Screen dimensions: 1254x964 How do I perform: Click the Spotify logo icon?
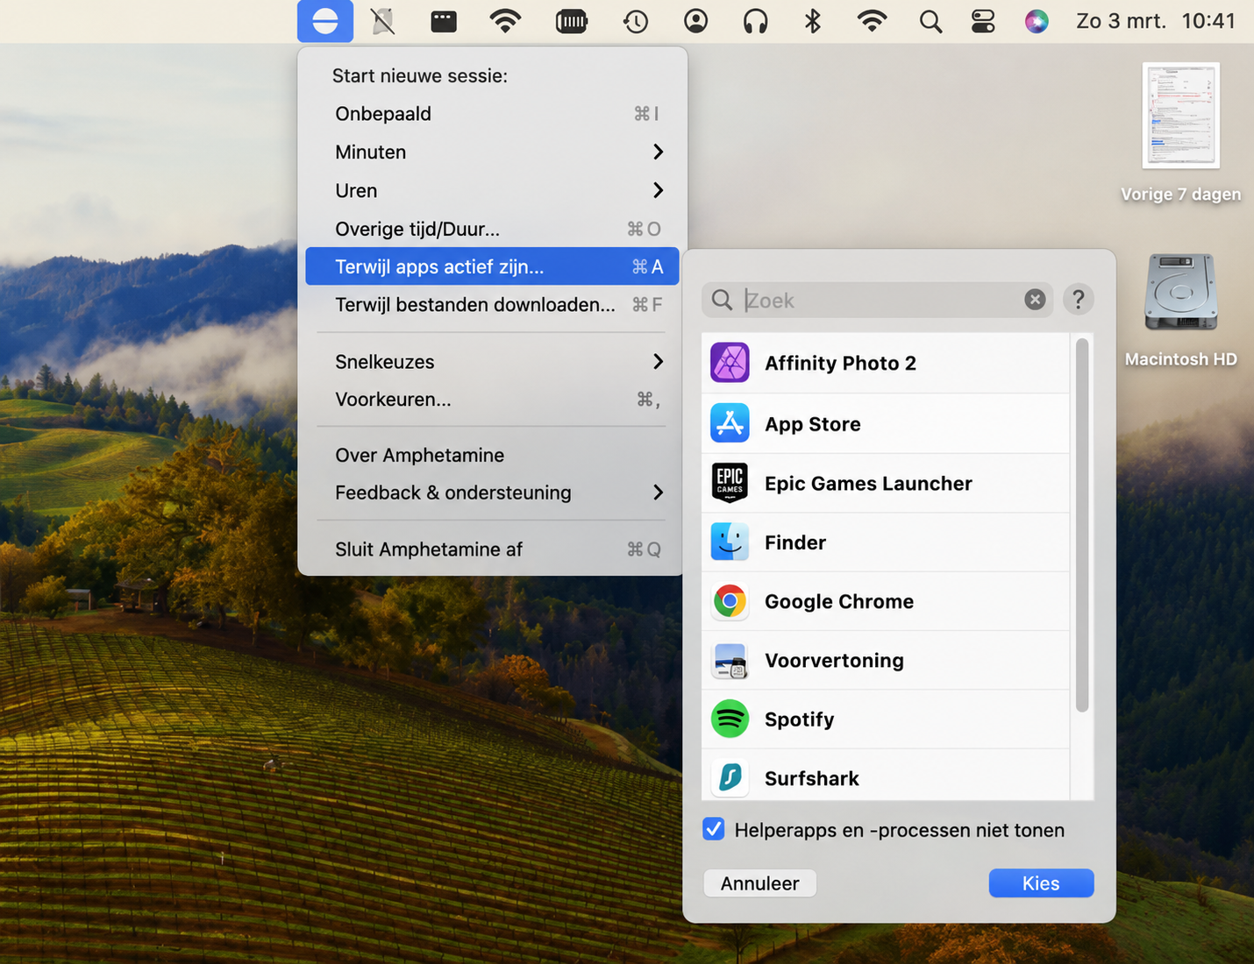point(730,719)
